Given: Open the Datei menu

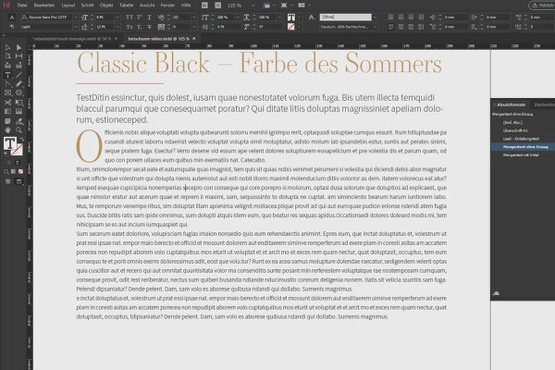Looking at the screenshot, I should 22,6.
